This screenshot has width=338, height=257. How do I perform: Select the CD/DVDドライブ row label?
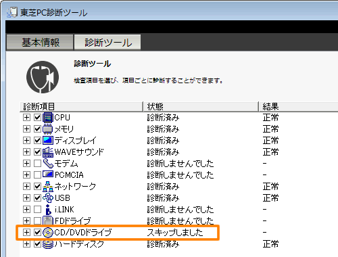[x=83, y=233]
